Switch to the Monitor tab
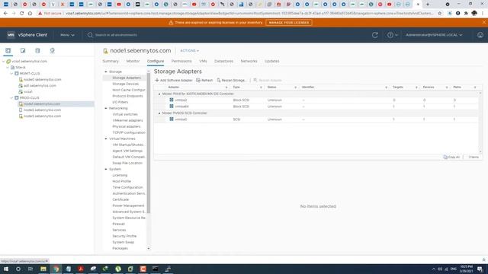Screen dimensions: 488x274 133,61
